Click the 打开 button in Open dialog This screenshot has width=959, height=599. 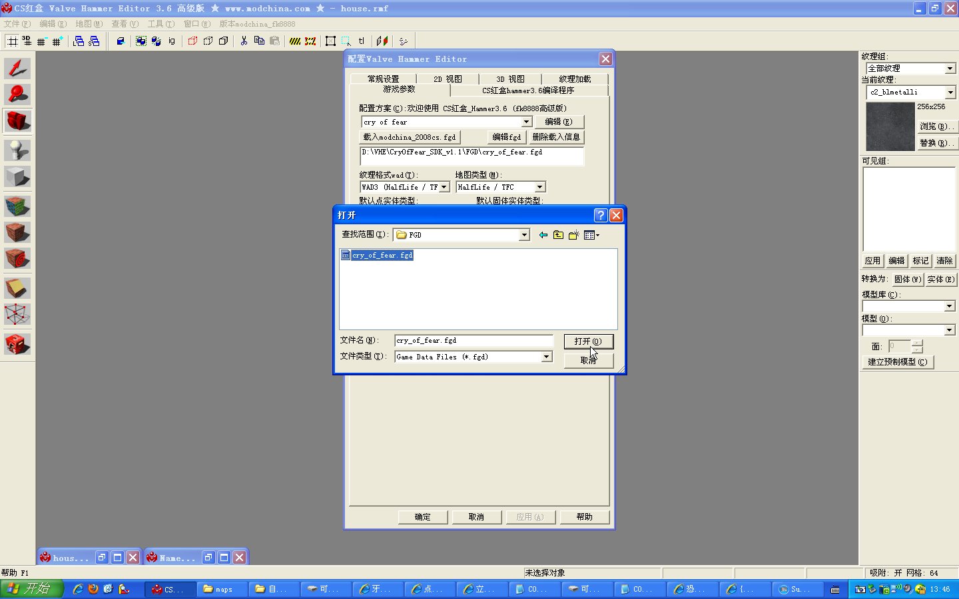(588, 341)
